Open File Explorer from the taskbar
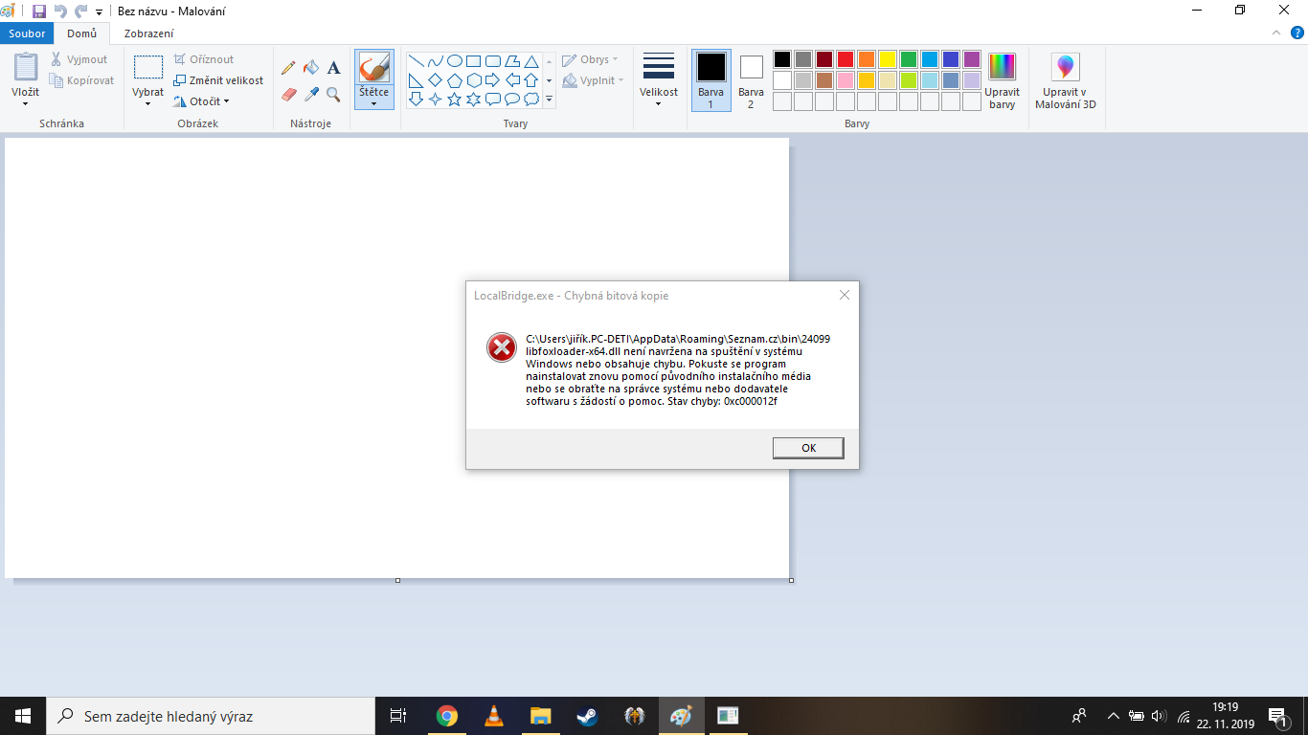The height and width of the screenshot is (735, 1308). pos(540,716)
